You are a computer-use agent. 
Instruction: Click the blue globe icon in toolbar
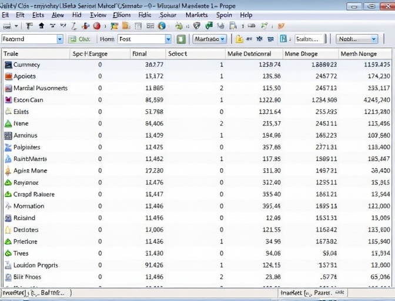162,26
